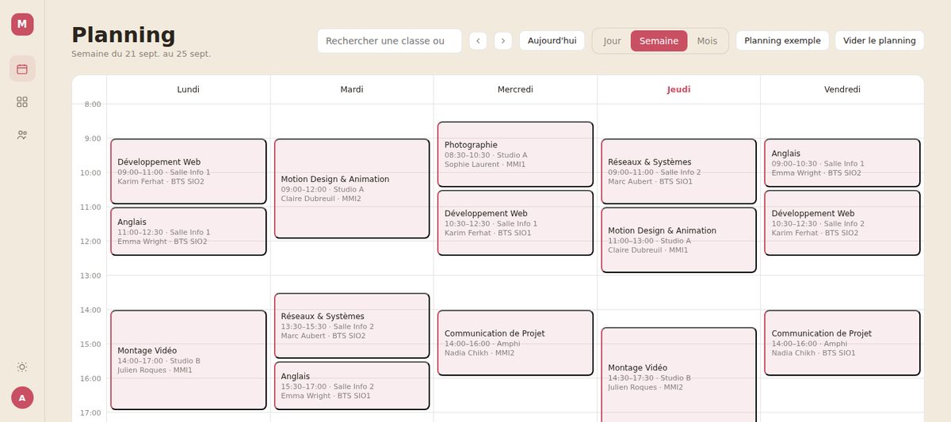This screenshot has height=422, width=951.
Task: Open Thursday Montage Vidéo event
Action: pyautogui.click(x=678, y=374)
